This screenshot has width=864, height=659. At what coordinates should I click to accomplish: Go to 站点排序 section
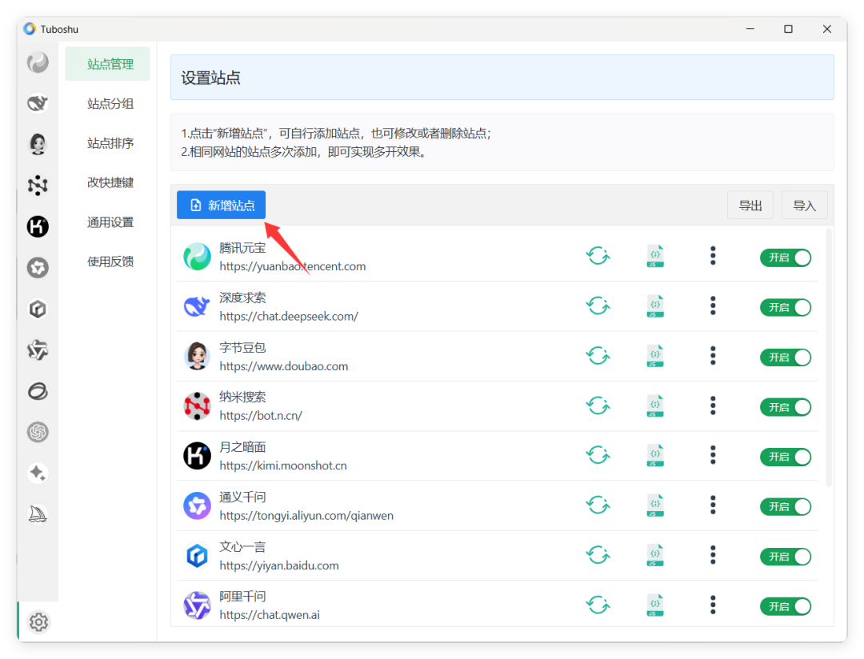click(x=110, y=143)
